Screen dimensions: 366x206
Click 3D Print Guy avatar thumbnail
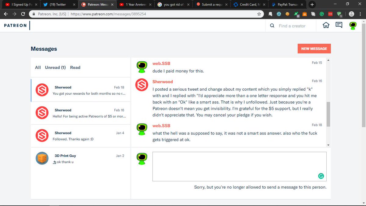pos(42,158)
